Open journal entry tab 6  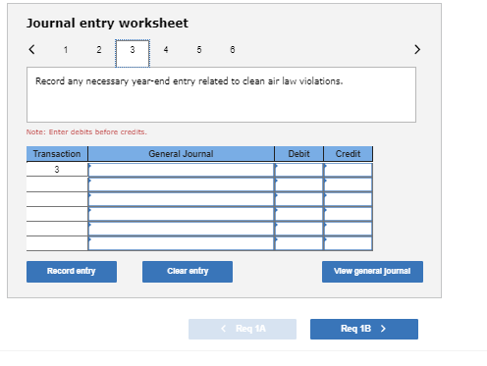click(233, 50)
